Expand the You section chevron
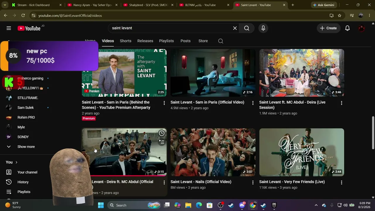Image resolution: width=375 pixels, height=211 pixels. tap(16, 162)
